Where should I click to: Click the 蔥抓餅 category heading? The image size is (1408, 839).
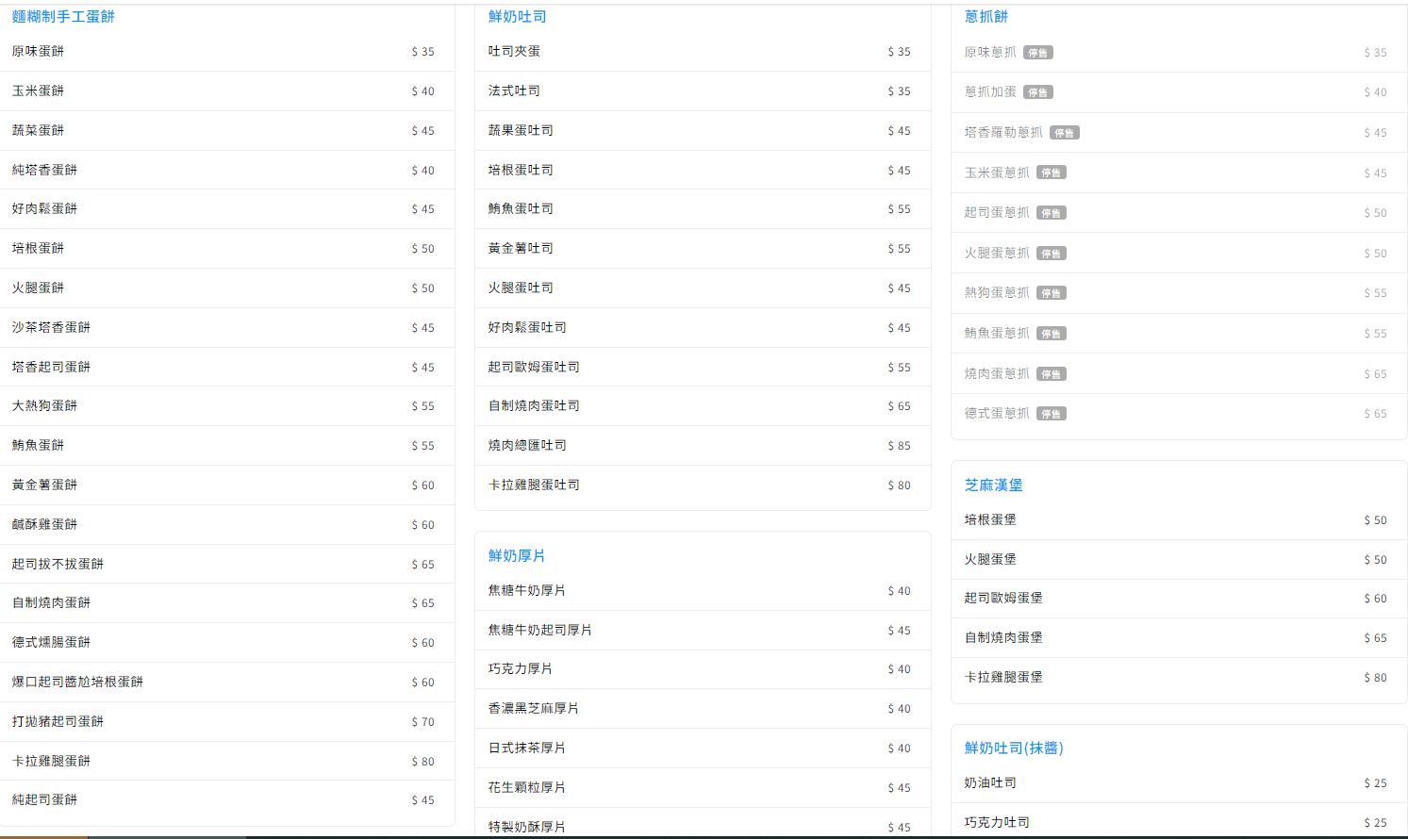point(986,16)
